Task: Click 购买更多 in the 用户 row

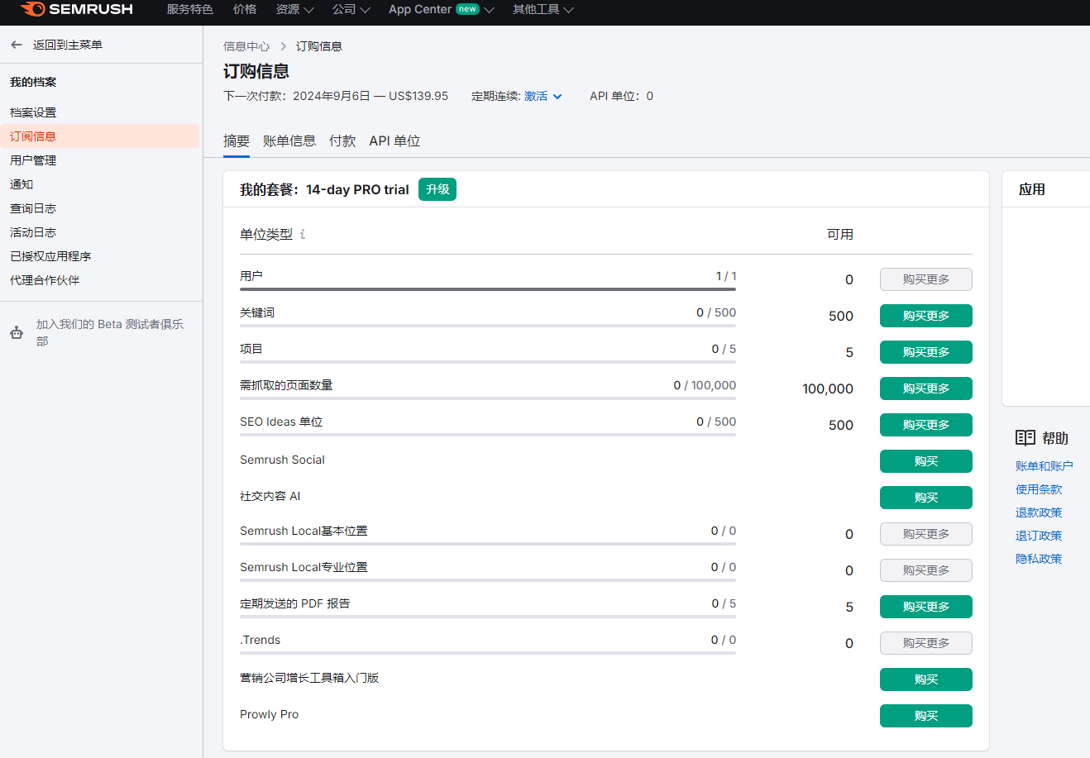Action: 926,279
